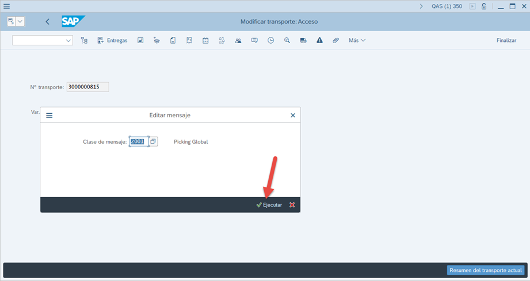Viewport: 530px width, 281px height.
Task: Expand the Más overflow menu
Action: [x=357, y=41]
